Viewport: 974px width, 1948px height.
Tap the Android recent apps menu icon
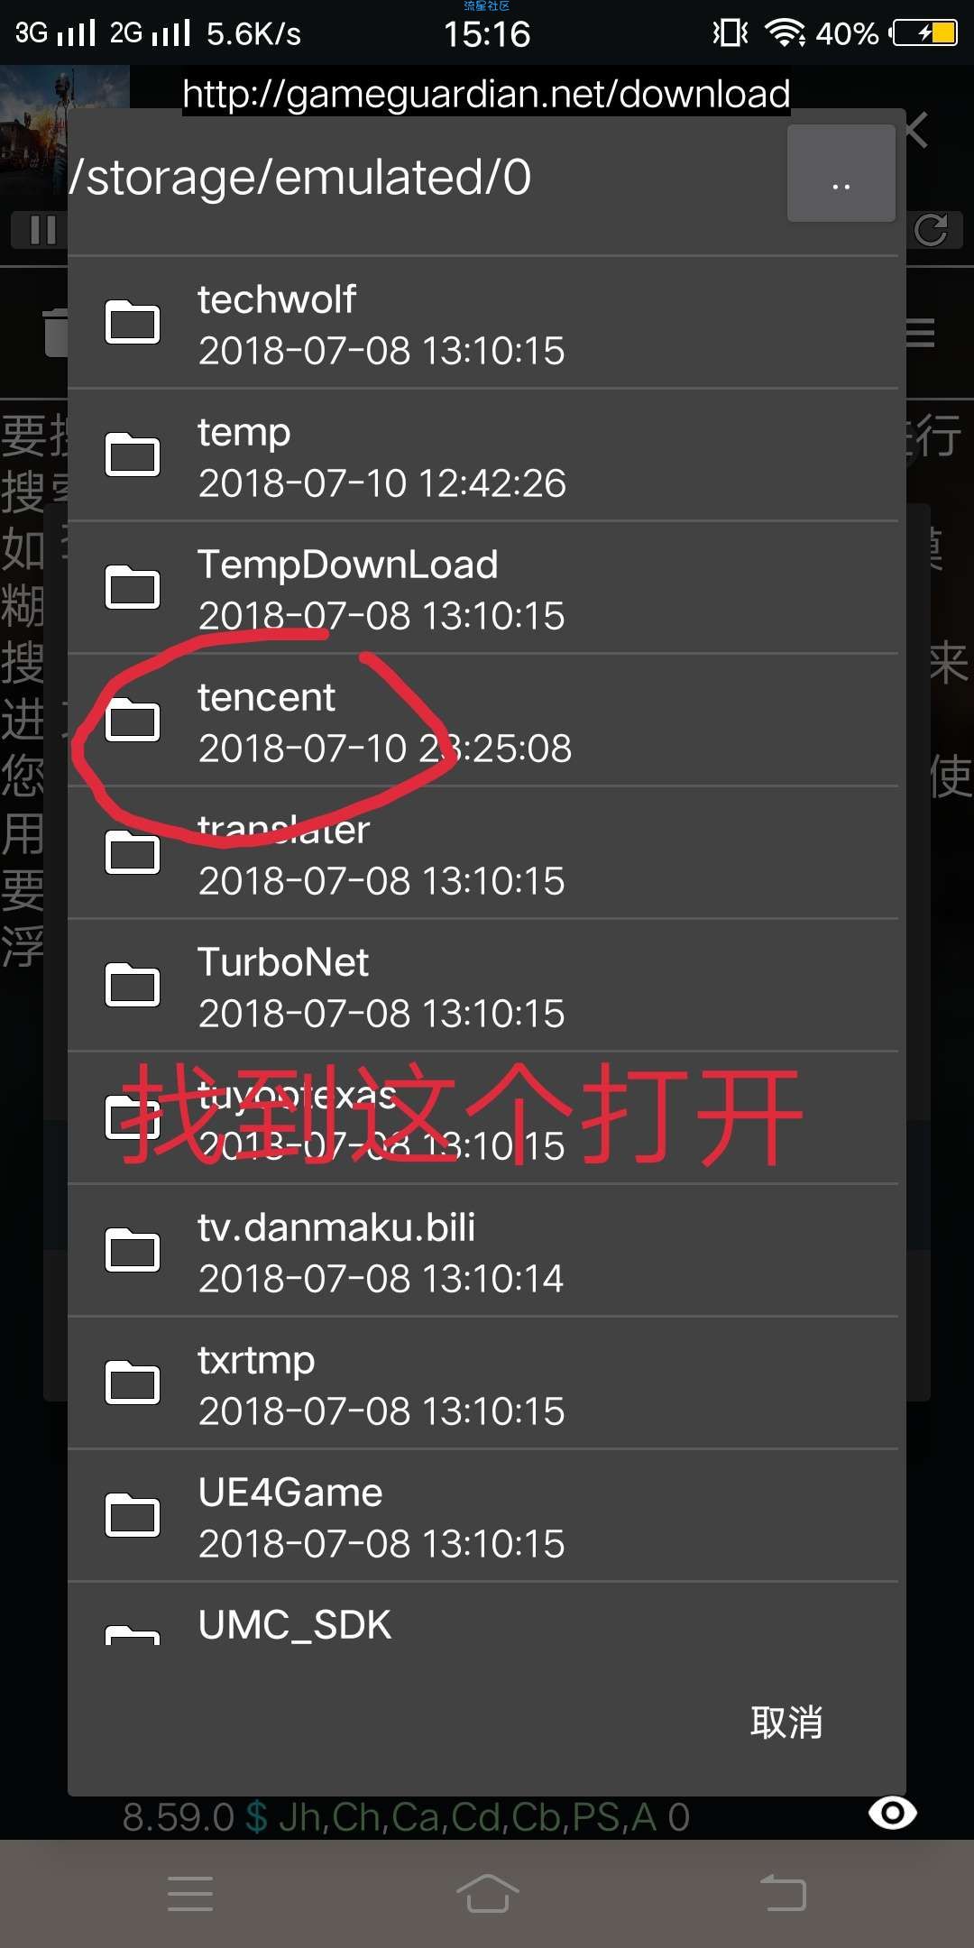(x=190, y=1893)
